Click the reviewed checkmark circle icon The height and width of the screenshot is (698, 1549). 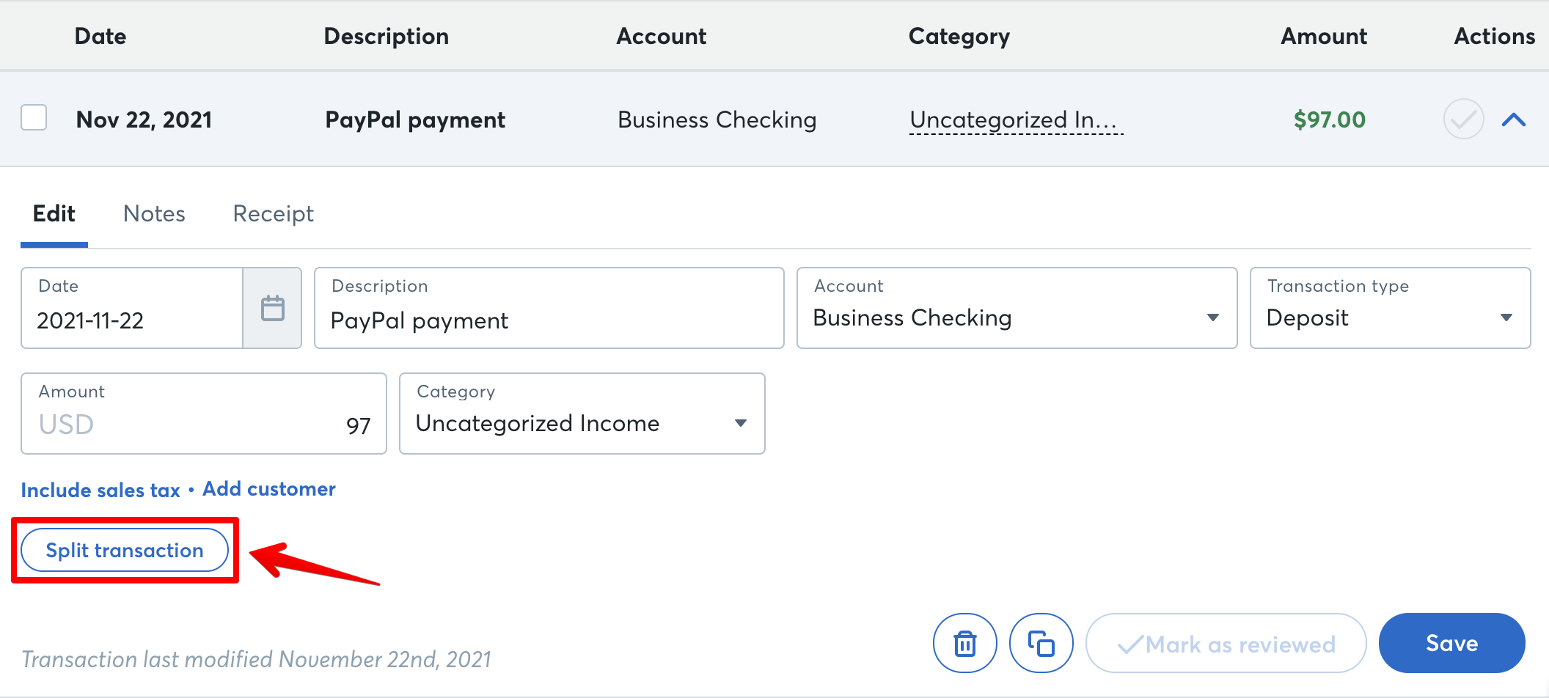[x=1463, y=120]
